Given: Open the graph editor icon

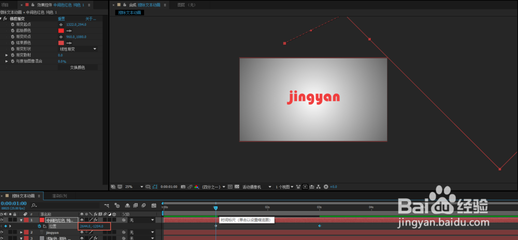Looking at the screenshot, I should click(x=154, y=205).
